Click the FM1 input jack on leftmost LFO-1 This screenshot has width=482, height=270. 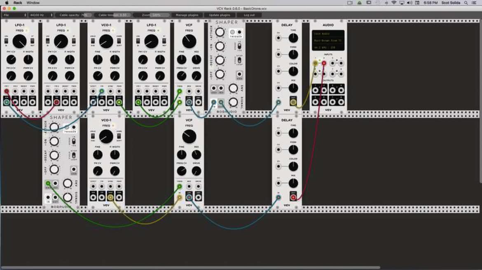click(7, 91)
